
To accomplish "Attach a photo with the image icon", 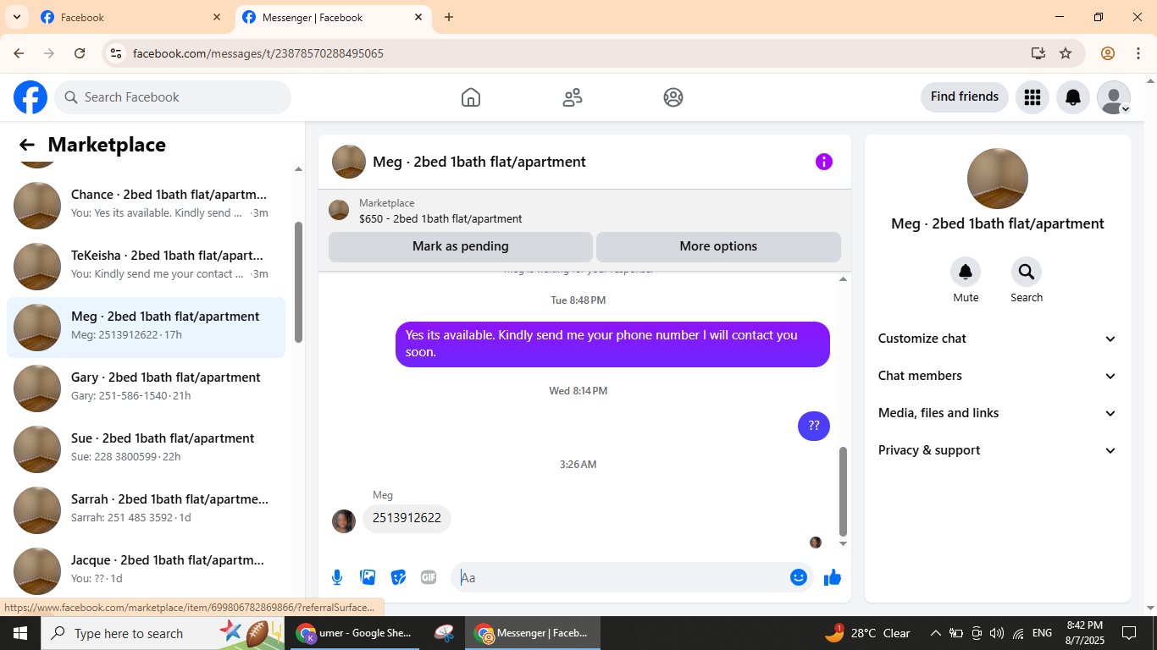I will 368,577.
